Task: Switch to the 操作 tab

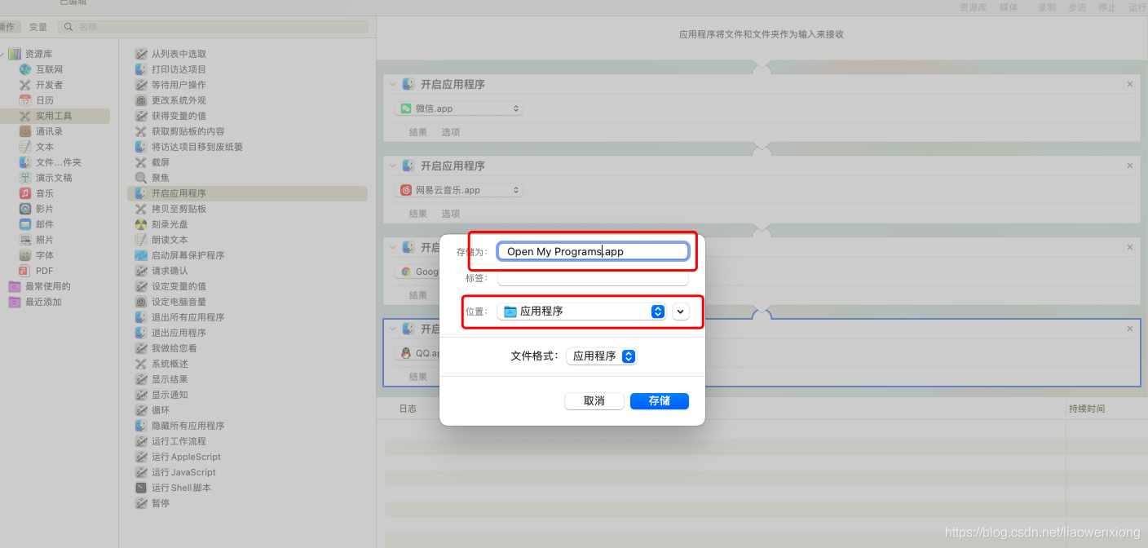Action: point(6,27)
